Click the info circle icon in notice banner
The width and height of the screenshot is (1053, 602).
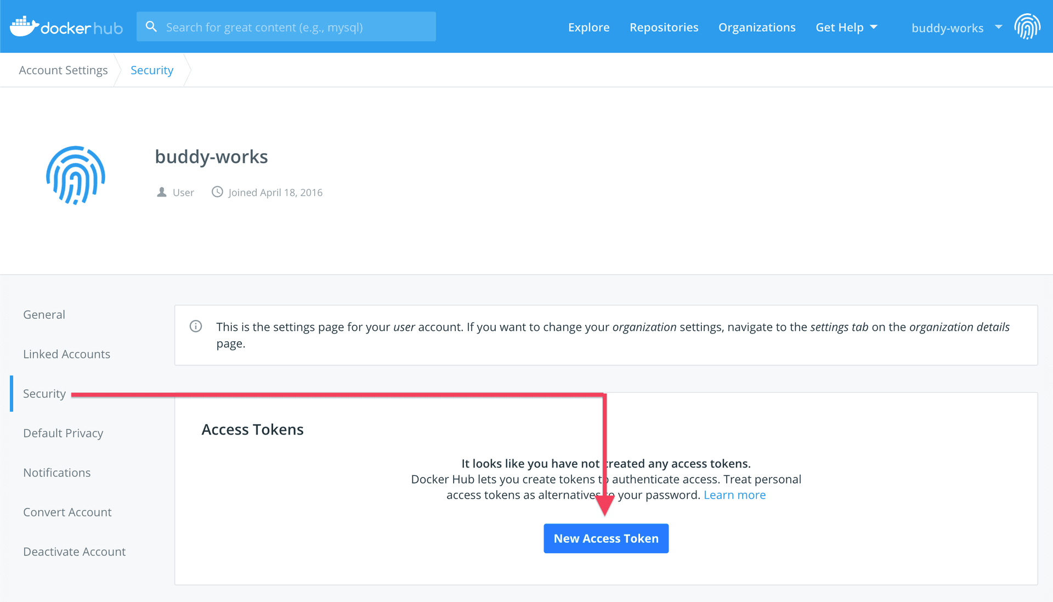196,326
